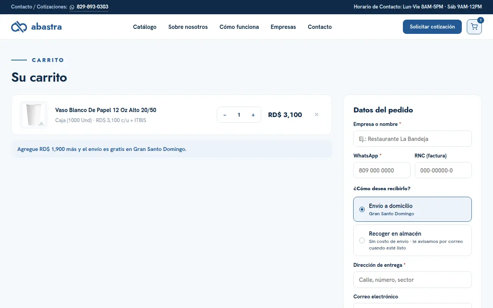The image size is (493, 308).
Task: Click Caja (1000 Und) price detail
Action: click(101, 120)
